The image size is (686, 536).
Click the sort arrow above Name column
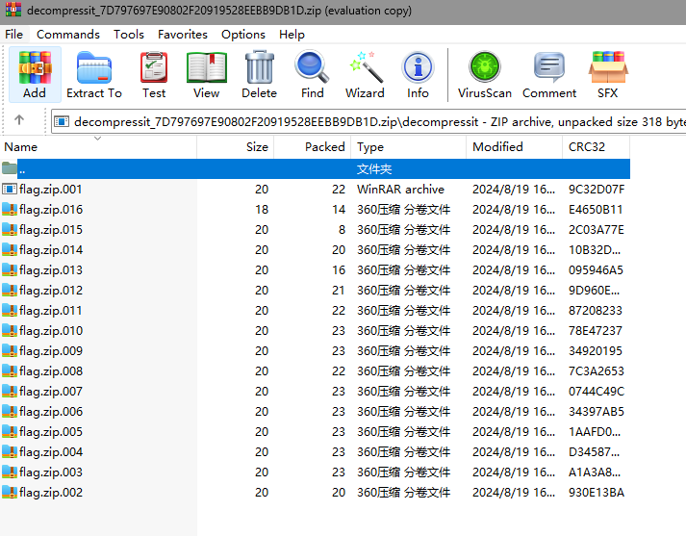tap(98, 139)
